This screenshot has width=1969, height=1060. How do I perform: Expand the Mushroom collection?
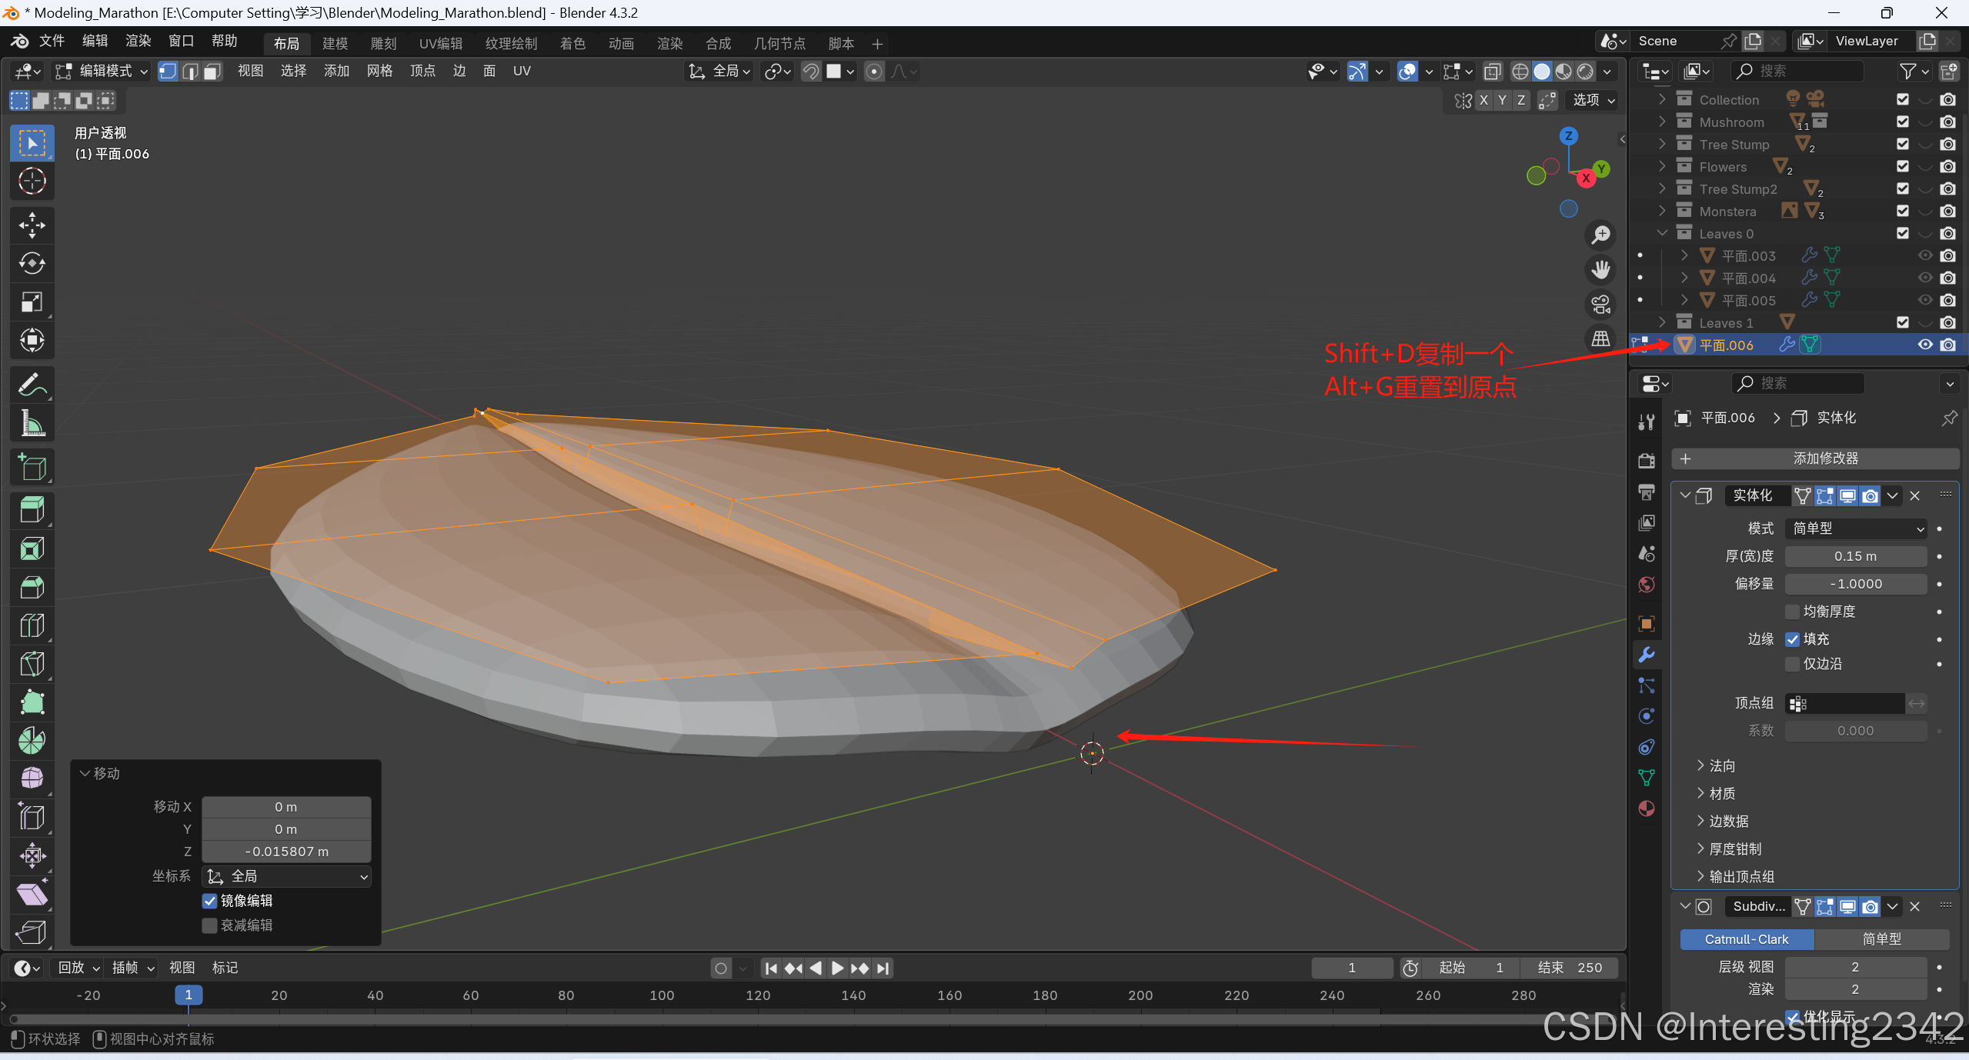(1662, 122)
